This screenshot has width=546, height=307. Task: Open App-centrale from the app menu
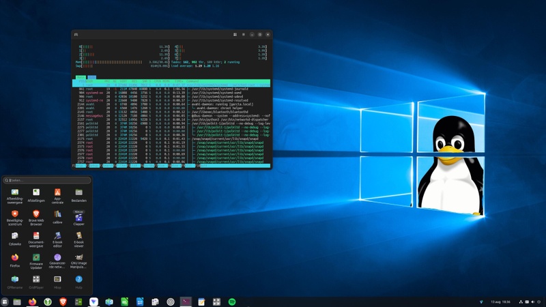pyautogui.click(x=57, y=196)
